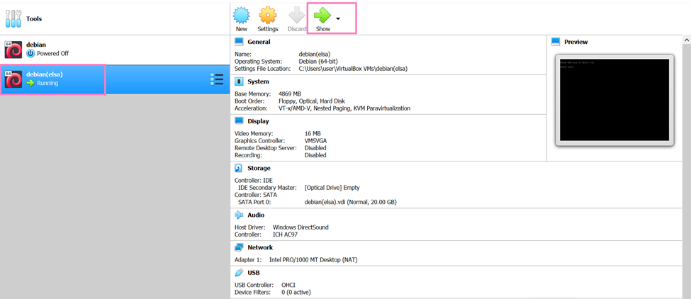Click the Name debian(elsa) value in General
691x299 pixels.
click(x=314, y=54)
